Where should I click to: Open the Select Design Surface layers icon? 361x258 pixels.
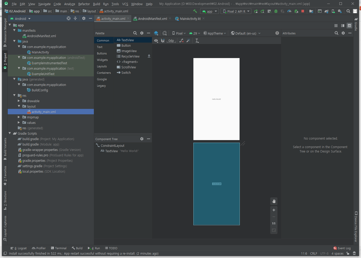(x=156, y=33)
